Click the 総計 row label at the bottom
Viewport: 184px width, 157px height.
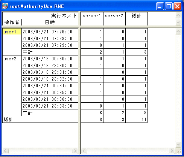8,120
